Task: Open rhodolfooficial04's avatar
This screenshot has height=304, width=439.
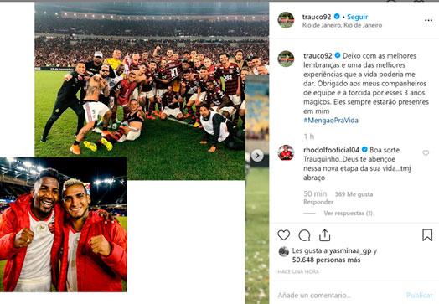Action: pyautogui.click(x=286, y=153)
